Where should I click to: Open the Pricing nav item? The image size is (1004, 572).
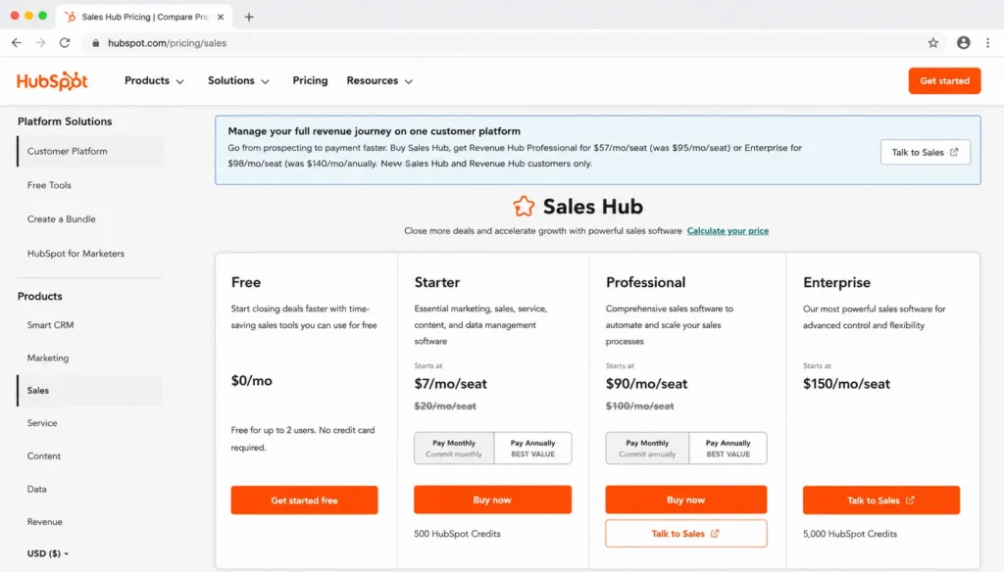click(310, 80)
